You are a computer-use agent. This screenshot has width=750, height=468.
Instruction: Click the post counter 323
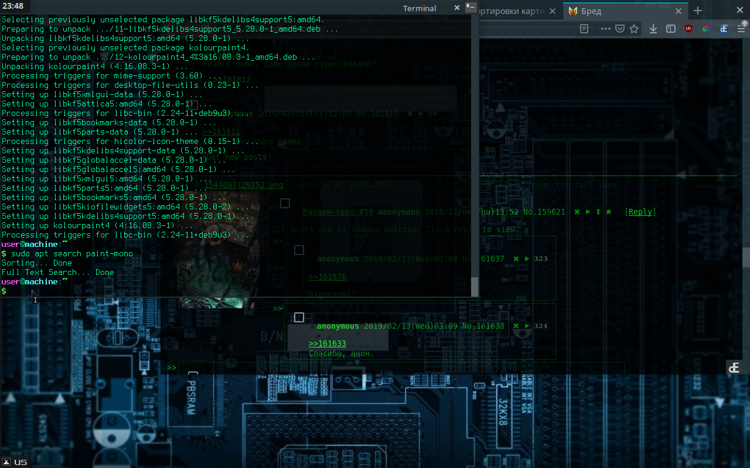[541, 259]
